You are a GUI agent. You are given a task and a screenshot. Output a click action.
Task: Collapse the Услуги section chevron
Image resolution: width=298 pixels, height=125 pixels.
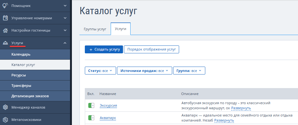(65, 43)
